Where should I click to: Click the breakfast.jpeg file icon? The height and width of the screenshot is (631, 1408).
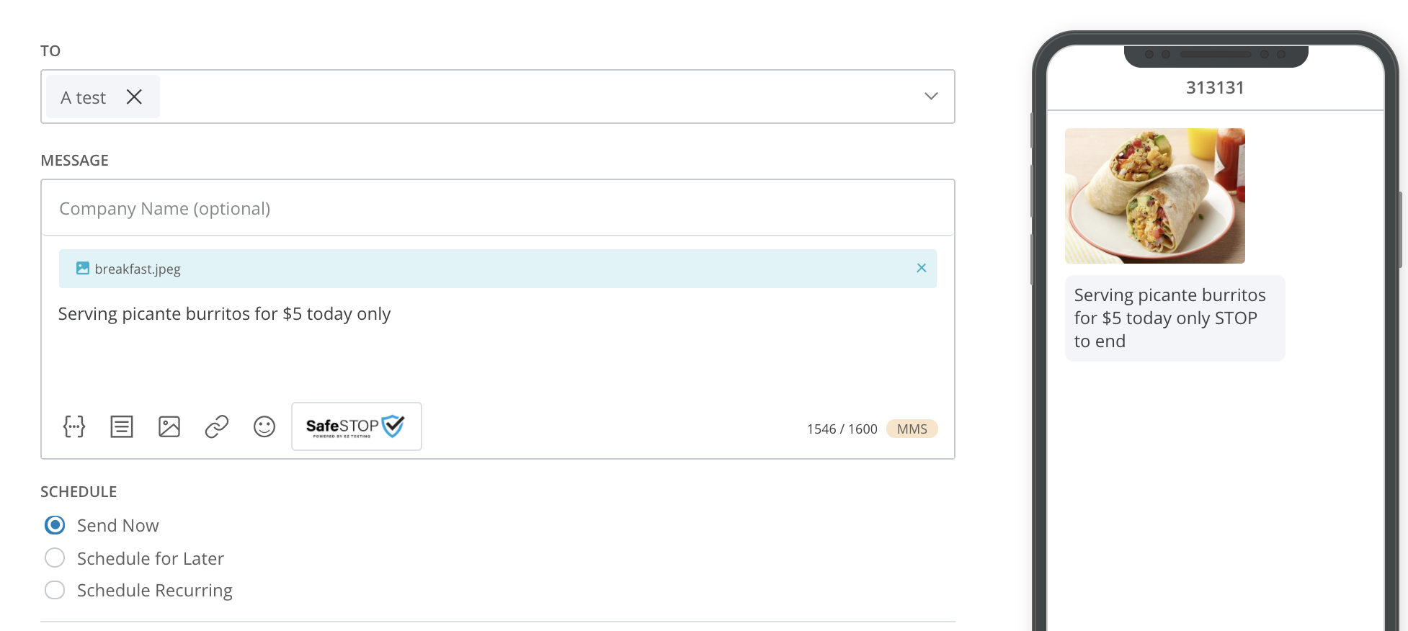[x=83, y=268]
